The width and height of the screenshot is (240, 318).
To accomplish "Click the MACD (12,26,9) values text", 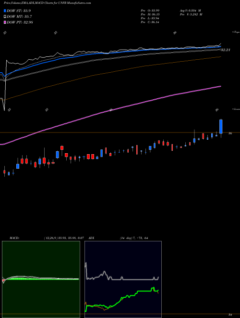I will click(x=64, y=238).
